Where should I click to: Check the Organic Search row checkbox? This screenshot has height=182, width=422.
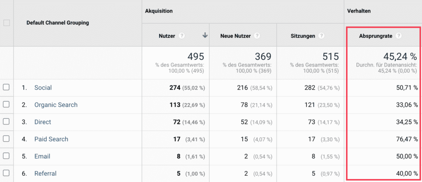coord(6,104)
